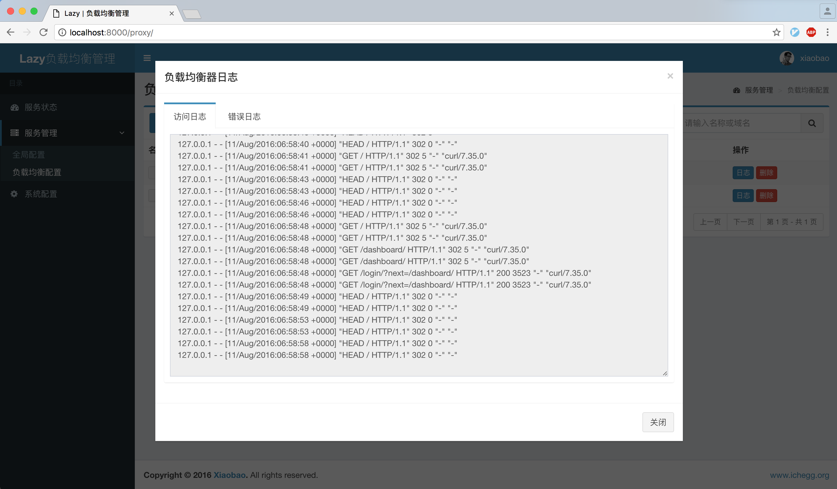Go to previous page with 上一页
The width and height of the screenshot is (837, 489).
[710, 222]
